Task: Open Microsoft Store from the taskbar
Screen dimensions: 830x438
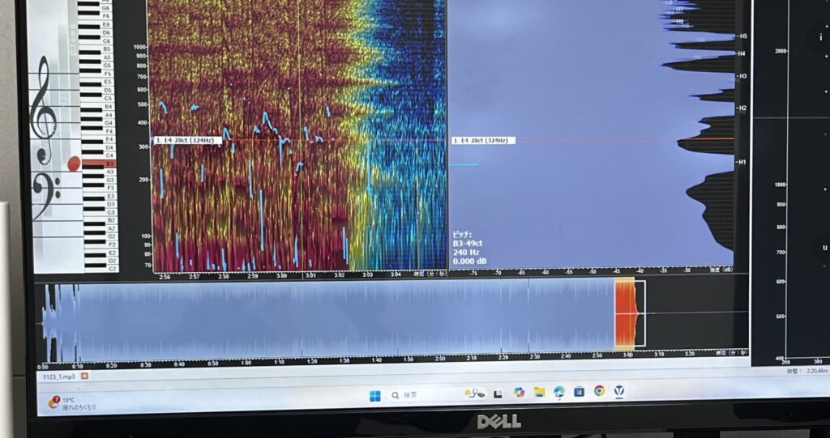Action: pyautogui.click(x=579, y=392)
